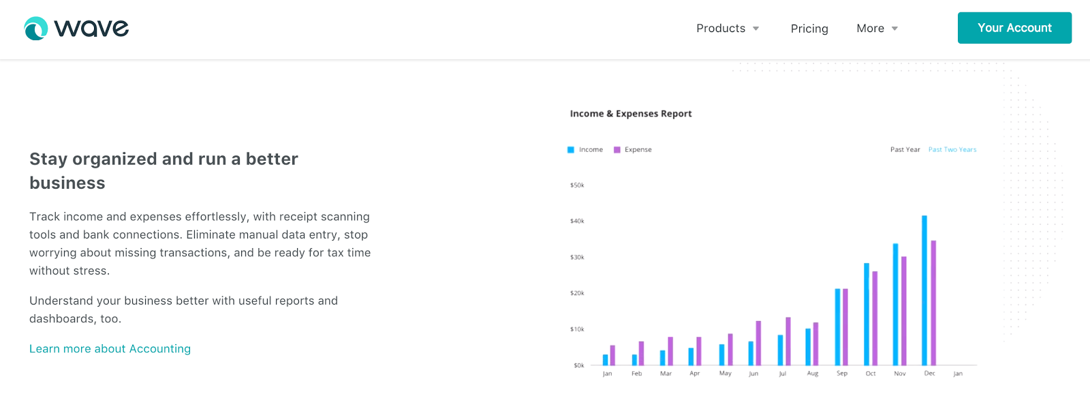This screenshot has height=417, width=1090.
Task: Click the July purple expense bar
Action: (x=788, y=341)
